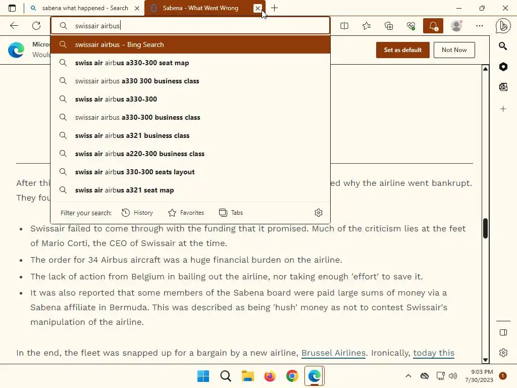
Task: Open sidebar search icon
Action: (503, 46)
